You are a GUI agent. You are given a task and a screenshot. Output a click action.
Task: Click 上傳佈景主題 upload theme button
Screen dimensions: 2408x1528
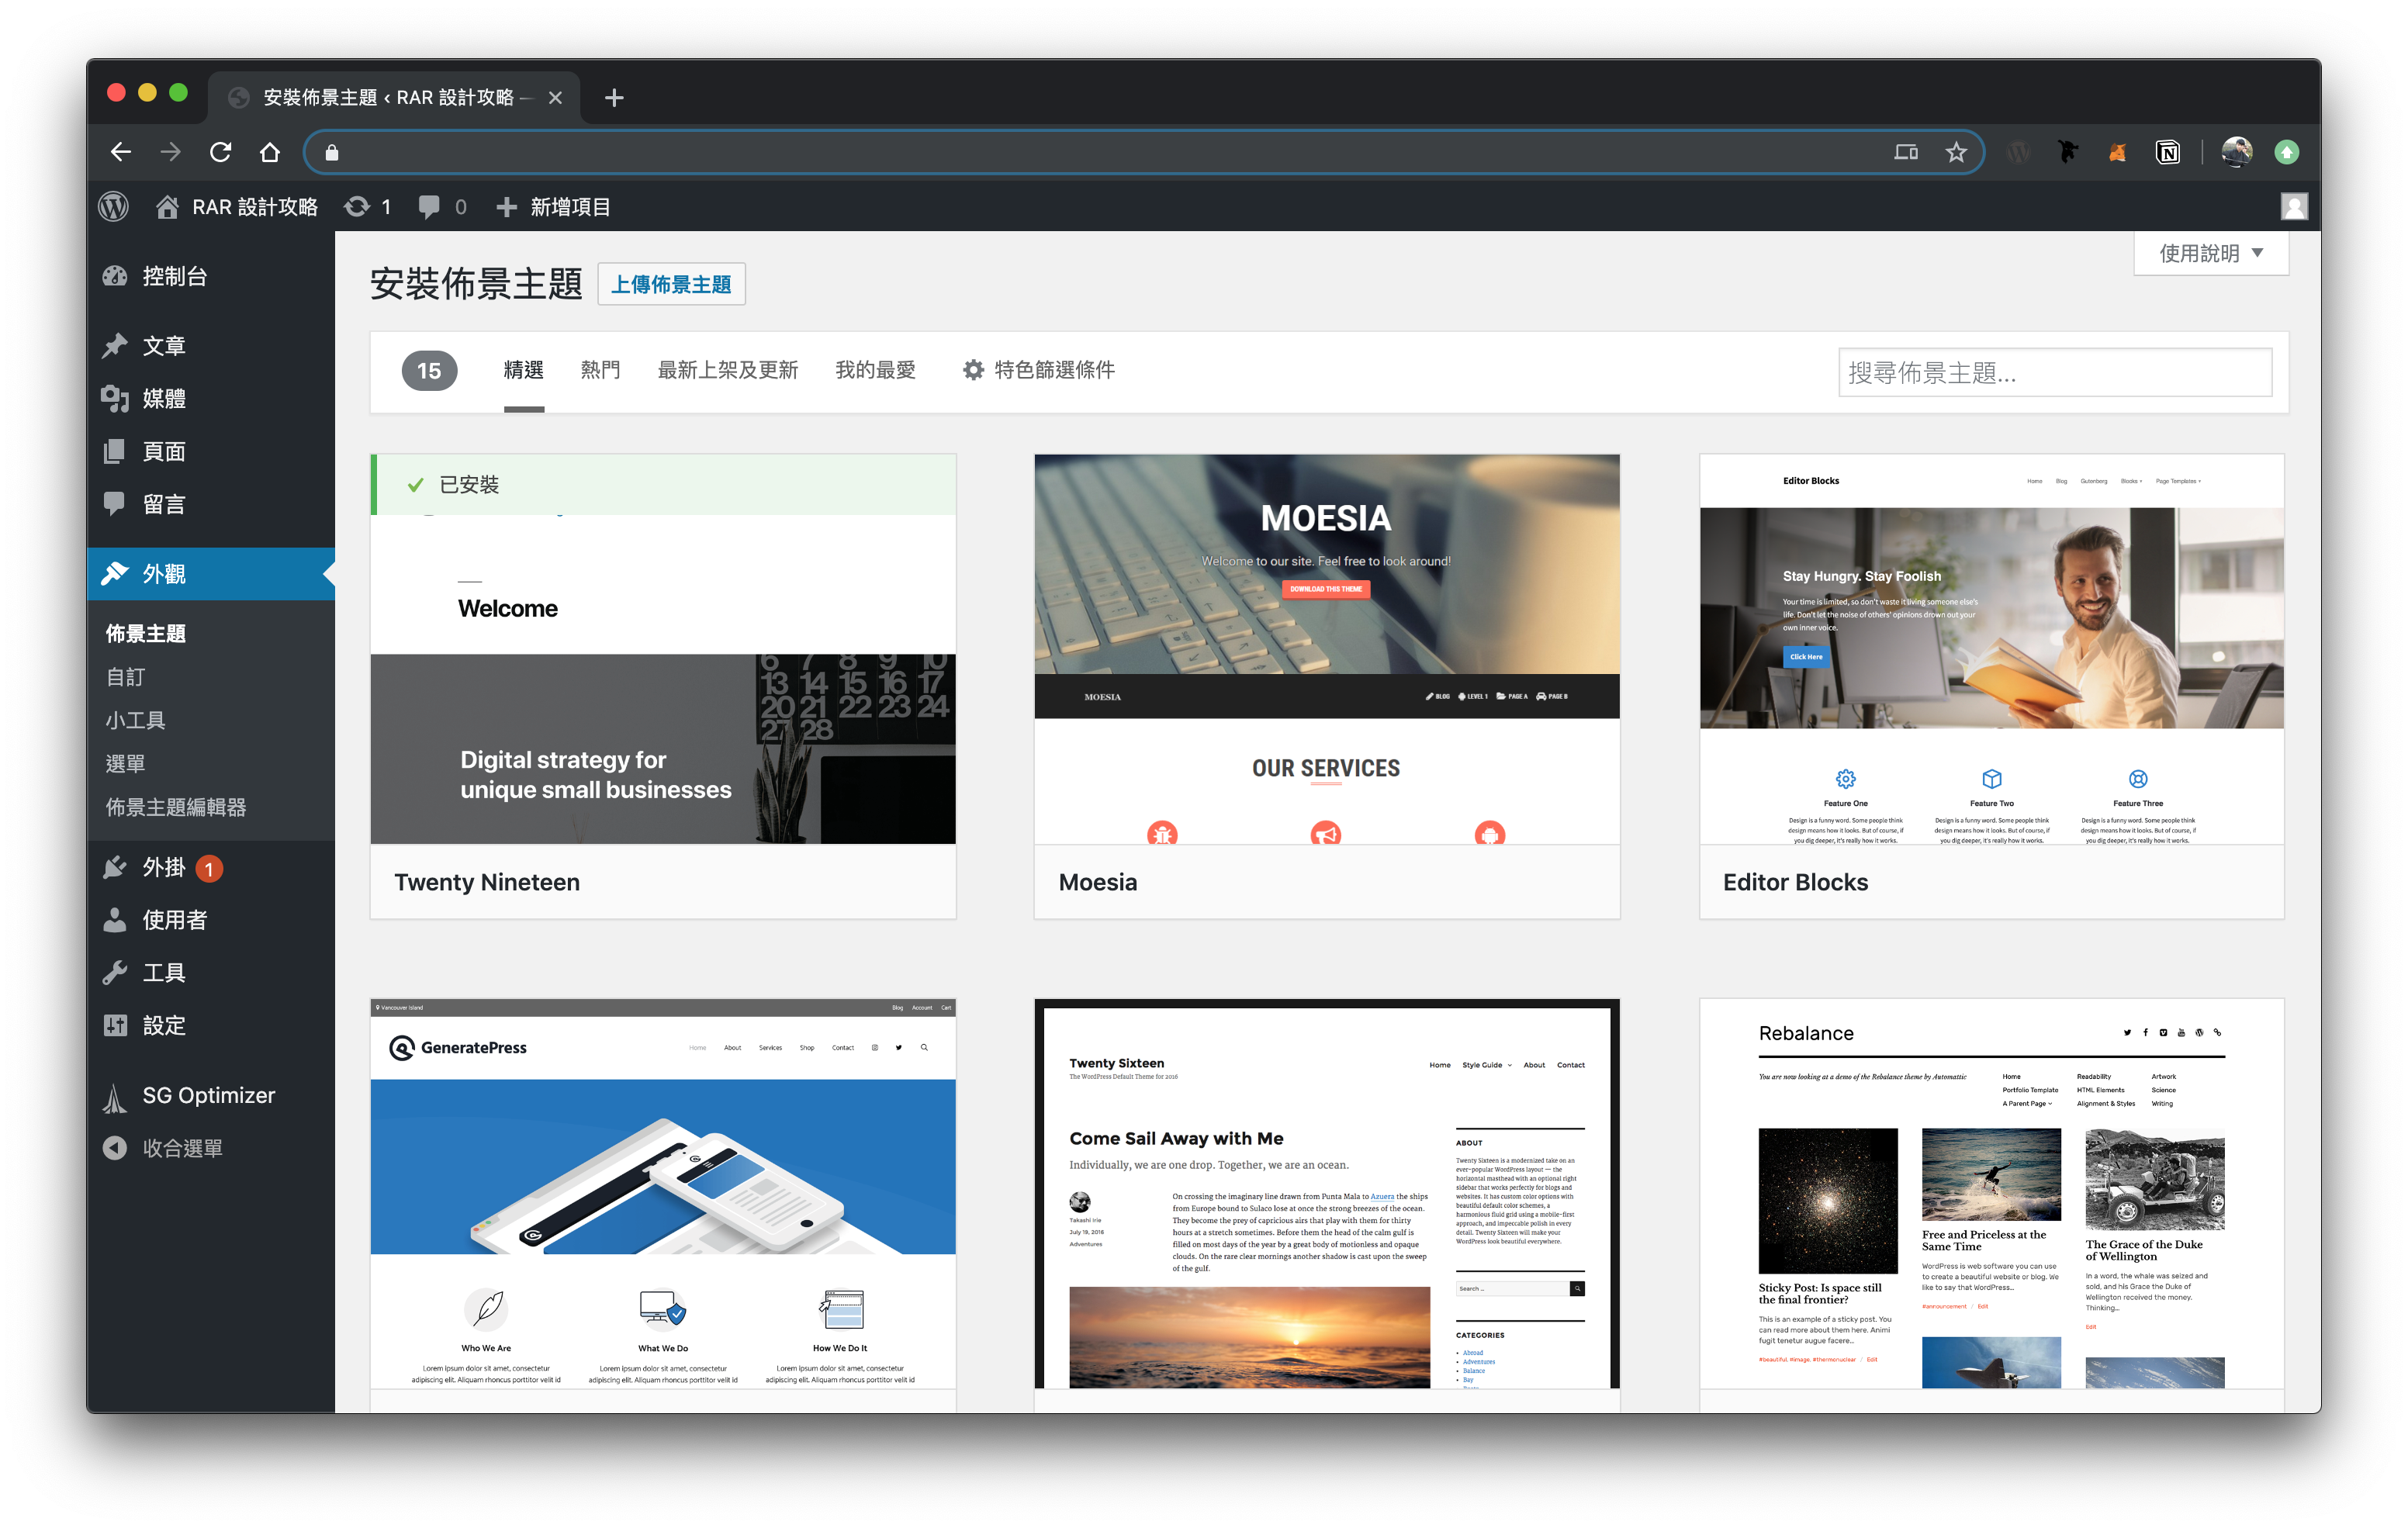pos(671,284)
